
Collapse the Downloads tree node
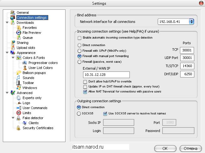pyautogui.click(x=7, y=23)
